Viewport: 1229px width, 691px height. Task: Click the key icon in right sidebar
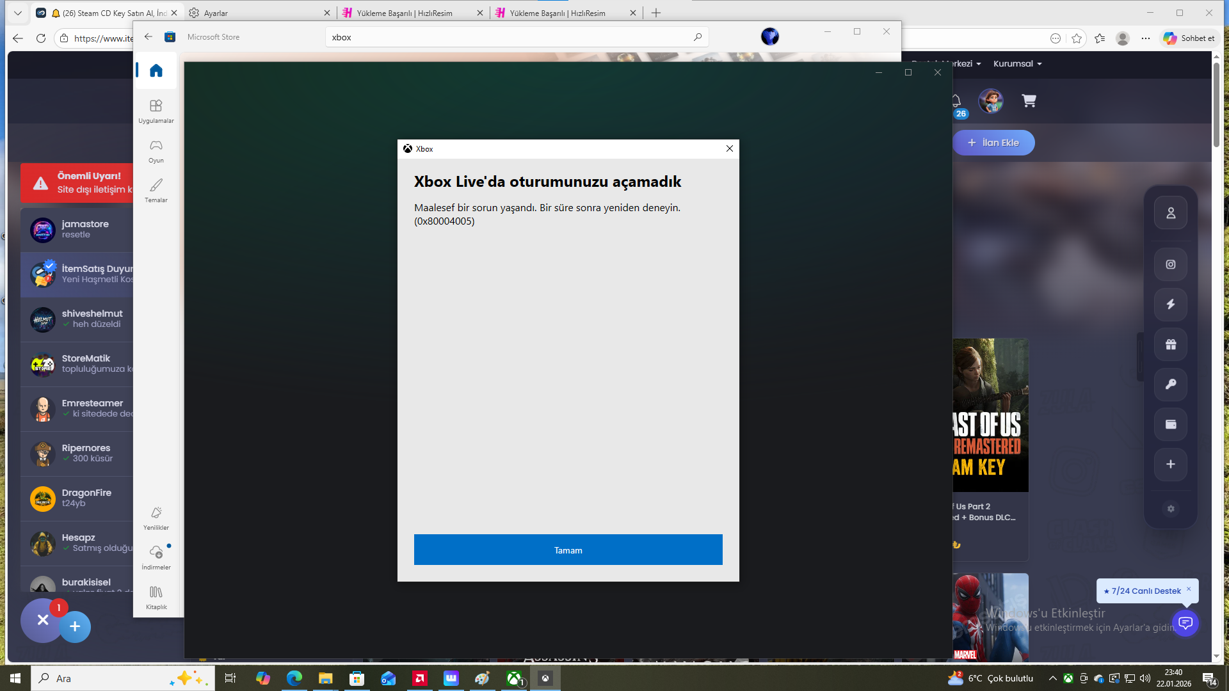(1171, 385)
